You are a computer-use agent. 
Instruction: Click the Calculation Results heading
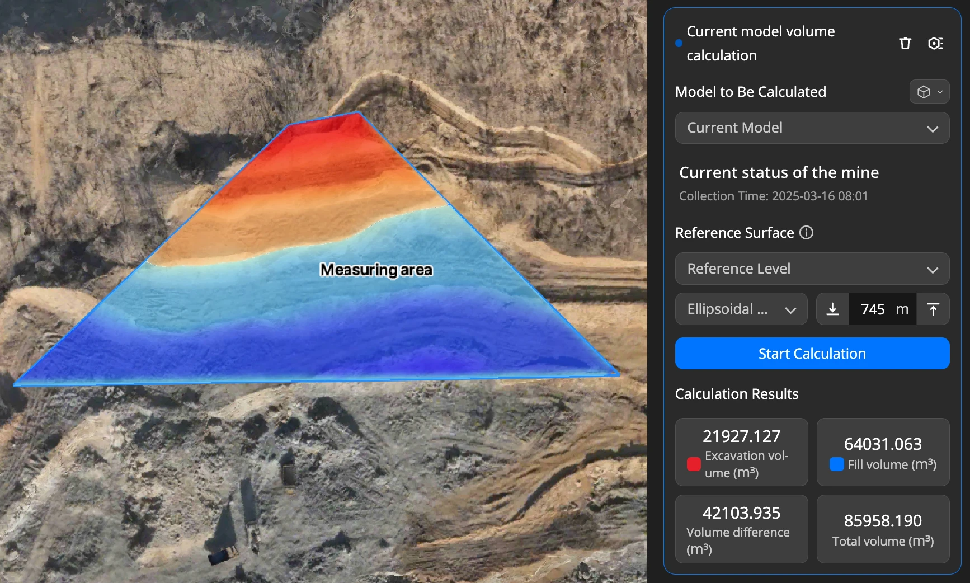pyautogui.click(x=737, y=394)
